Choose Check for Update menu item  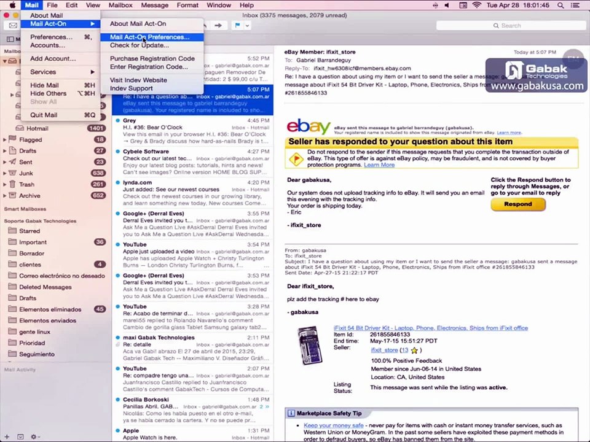coord(152,45)
